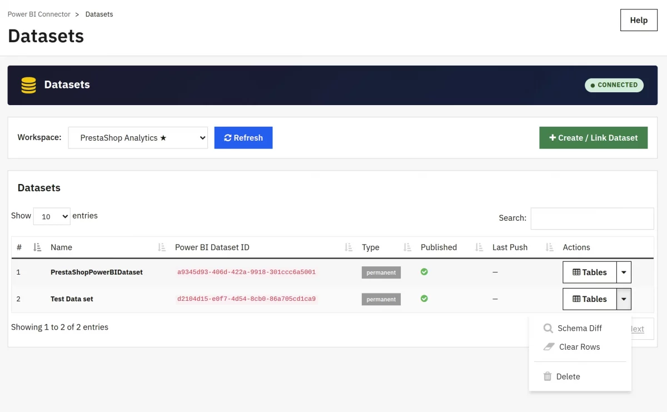The width and height of the screenshot is (667, 412).
Task: Choose Clear Rows menu entry
Action: coord(580,347)
